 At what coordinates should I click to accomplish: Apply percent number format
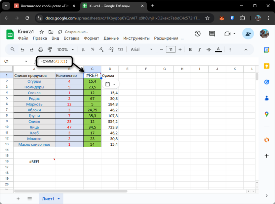click(93, 49)
